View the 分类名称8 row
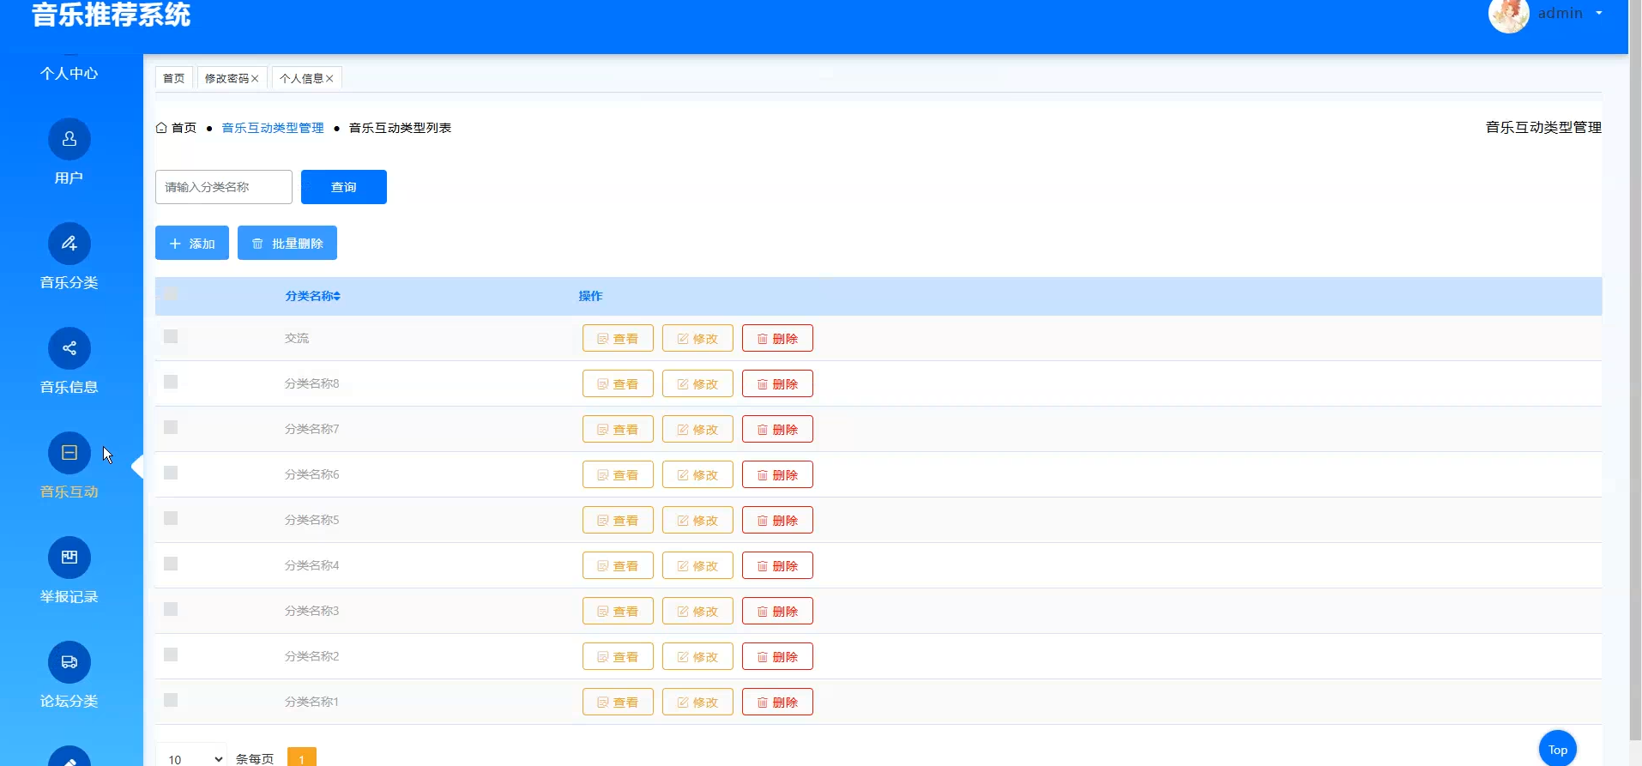The height and width of the screenshot is (766, 1642). pos(618,383)
